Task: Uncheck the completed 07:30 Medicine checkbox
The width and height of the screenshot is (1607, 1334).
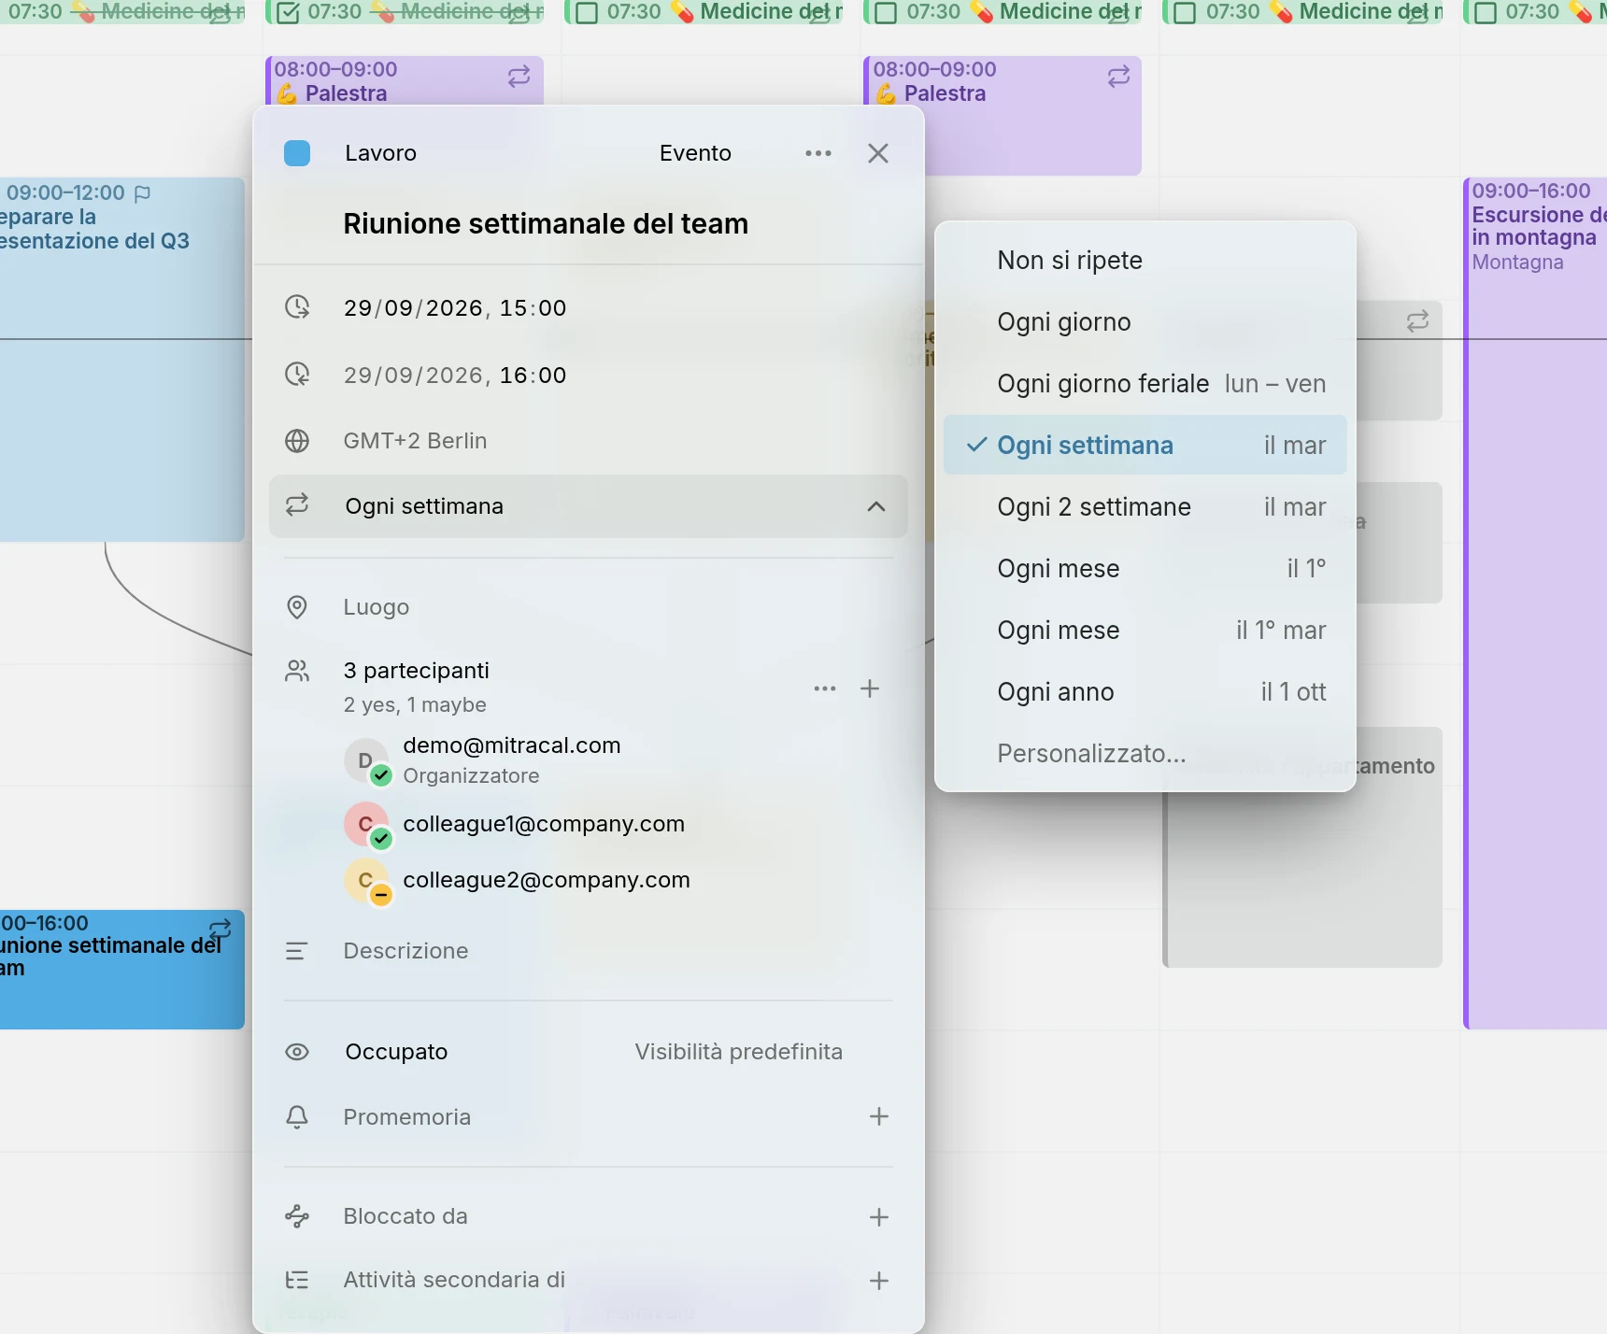Action: (289, 12)
